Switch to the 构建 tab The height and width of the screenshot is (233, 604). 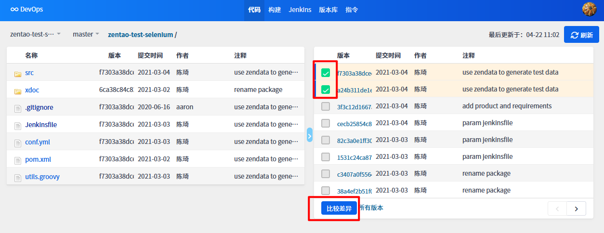click(x=275, y=10)
